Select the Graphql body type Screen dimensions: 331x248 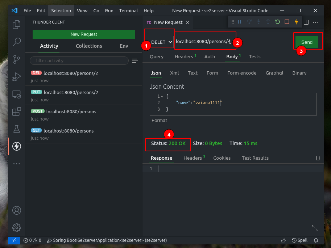click(x=274, y=73)
